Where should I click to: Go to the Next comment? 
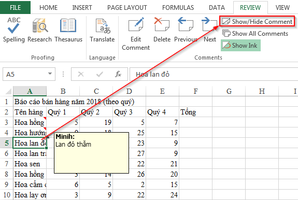click(210, 30)
